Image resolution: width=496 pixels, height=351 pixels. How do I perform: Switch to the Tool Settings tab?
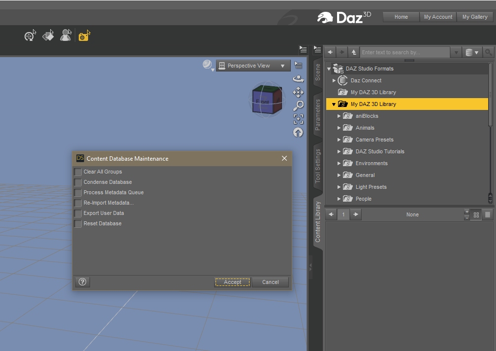(317, 166)
